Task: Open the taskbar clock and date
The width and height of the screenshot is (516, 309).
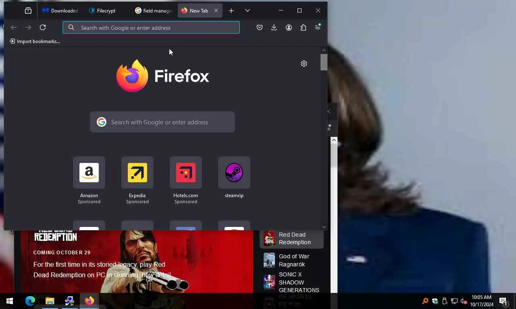Action: coord(482,301)
